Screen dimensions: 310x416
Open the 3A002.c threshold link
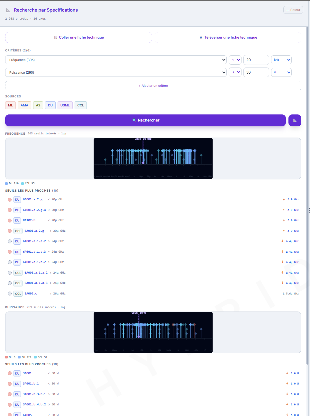coord(31,294)
